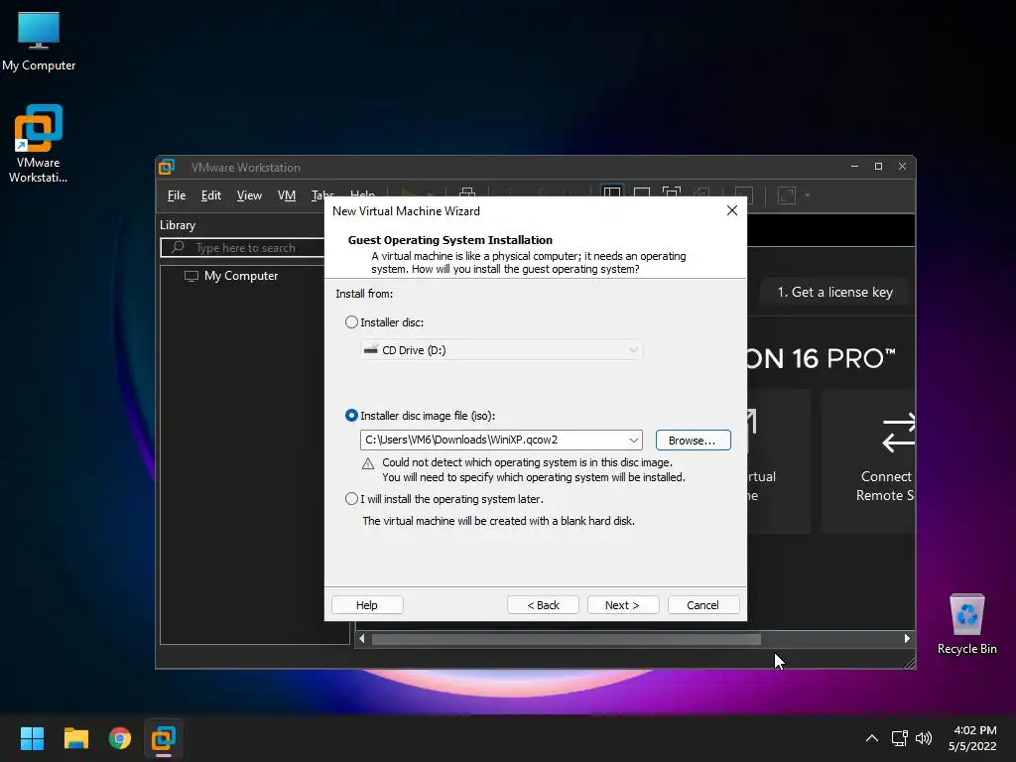Show hidden system tray icons

(x=872, y=738)
